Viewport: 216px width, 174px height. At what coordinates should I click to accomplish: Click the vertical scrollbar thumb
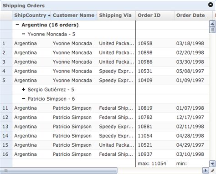212,30
